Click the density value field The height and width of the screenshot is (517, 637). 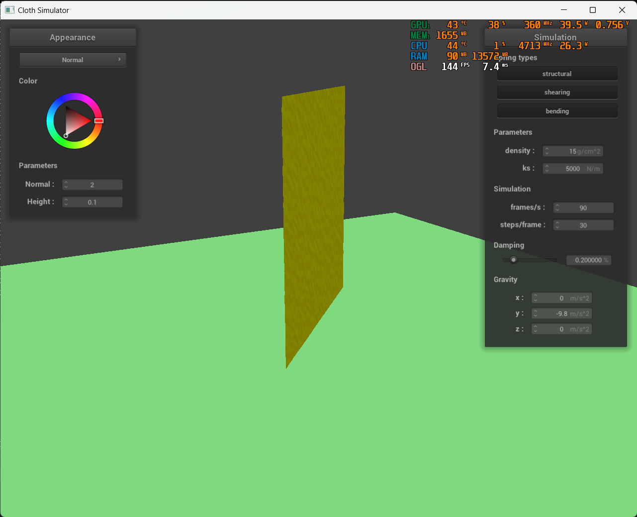[x=573, y=151]
